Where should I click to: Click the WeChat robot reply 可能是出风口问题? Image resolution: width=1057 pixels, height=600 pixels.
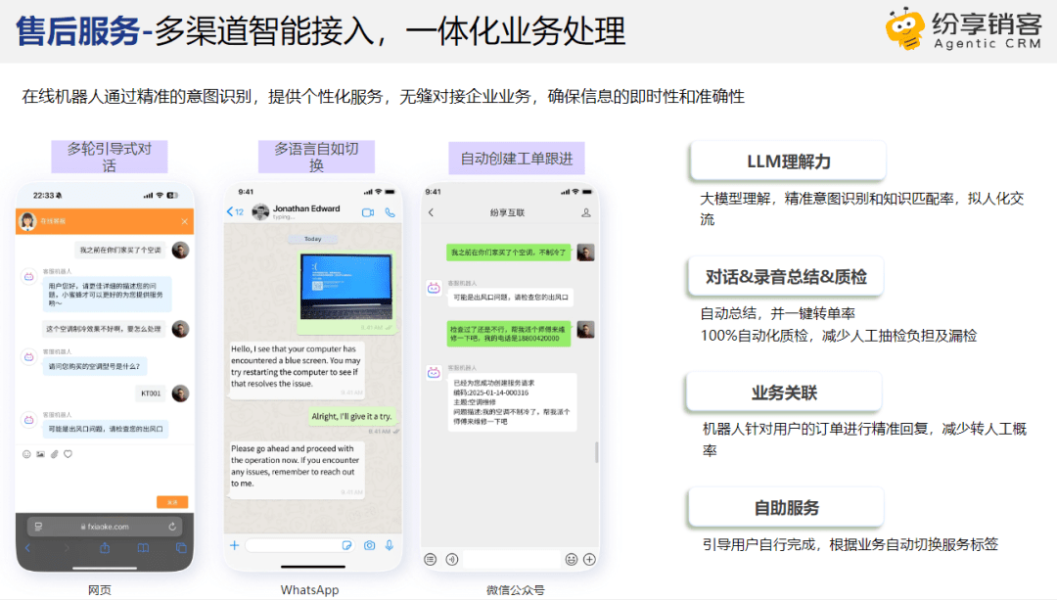510,298
